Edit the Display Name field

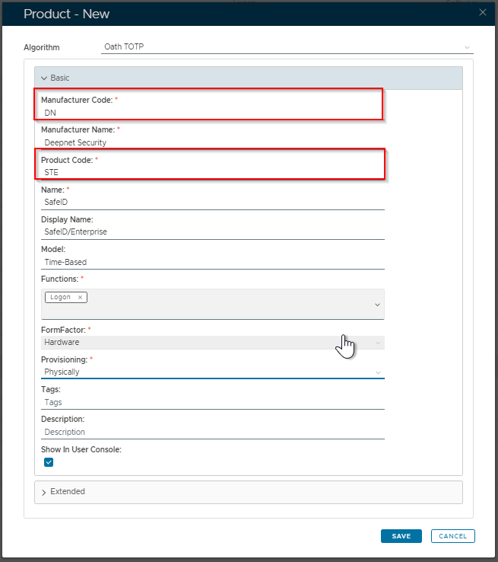coord(213,232)
